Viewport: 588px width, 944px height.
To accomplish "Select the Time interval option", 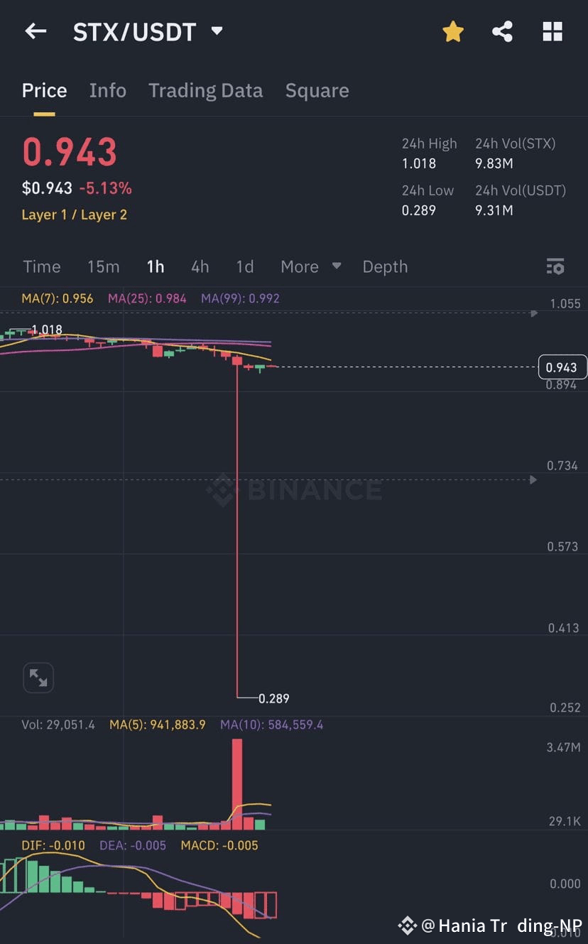I will tap(41, 266).
